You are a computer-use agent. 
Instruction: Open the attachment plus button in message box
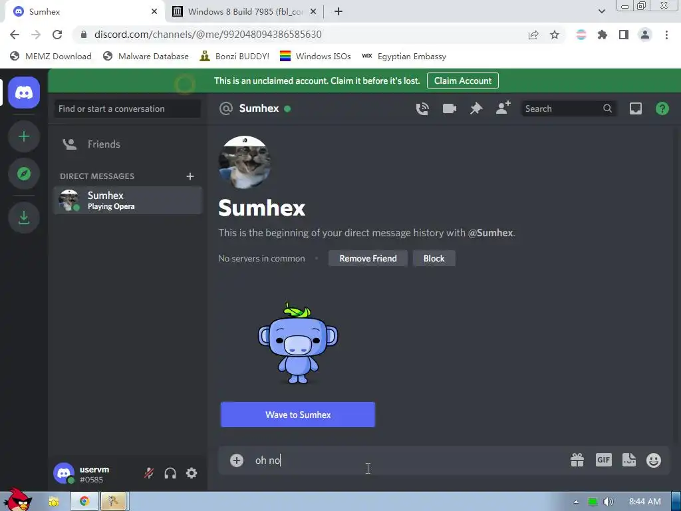pyautogui.click(x=237, y=460)
